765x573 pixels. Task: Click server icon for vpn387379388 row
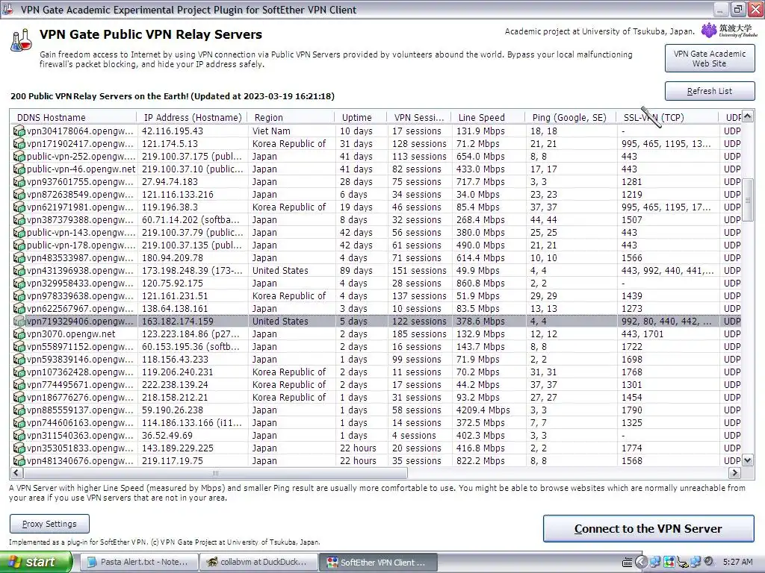19,220
